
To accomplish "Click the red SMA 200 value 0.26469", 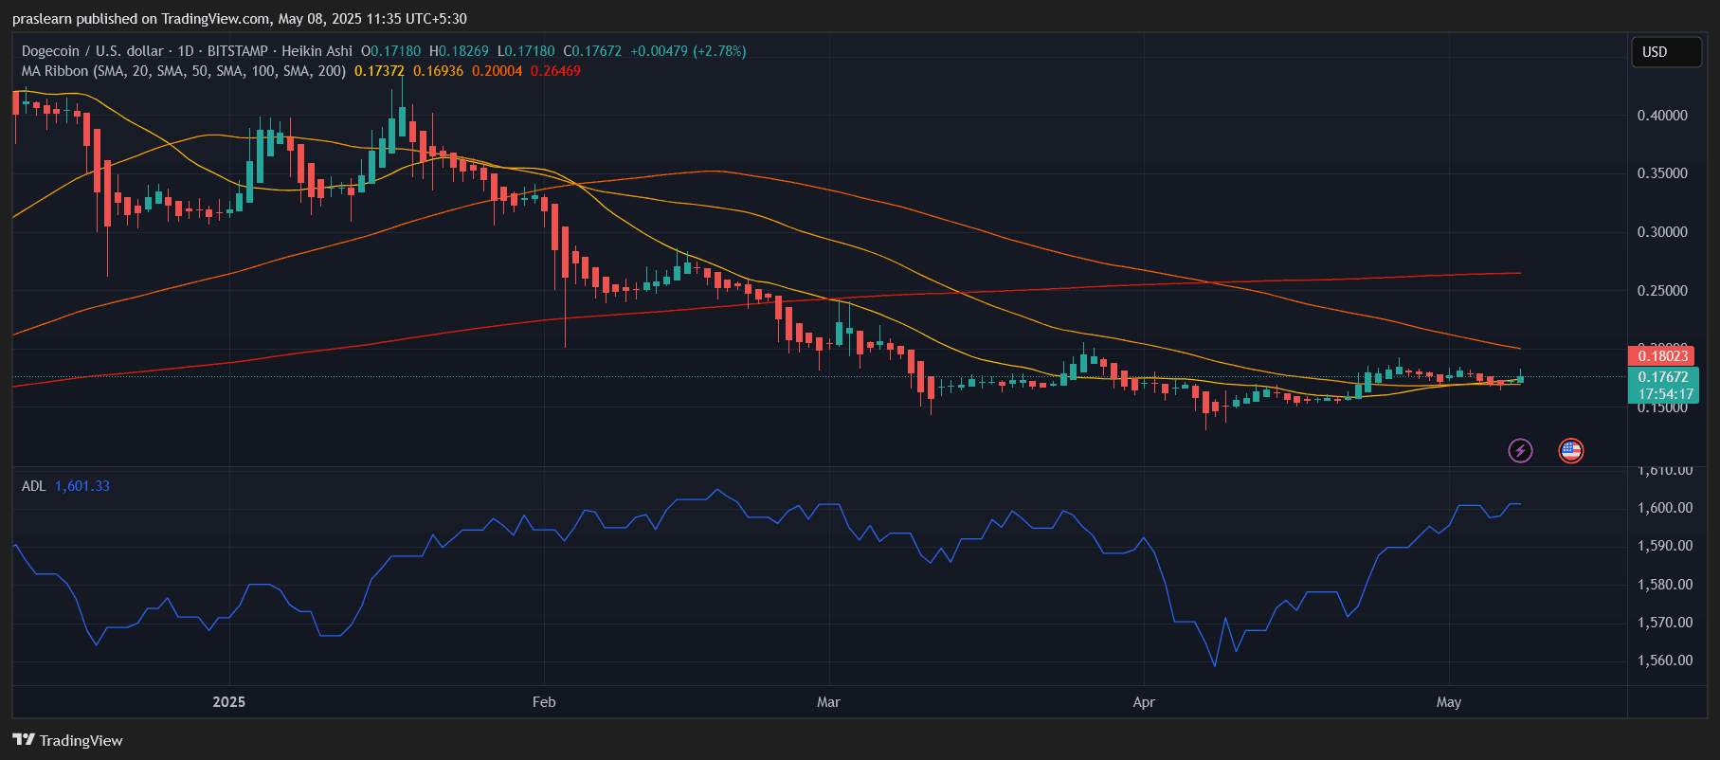I will [555, 71].
